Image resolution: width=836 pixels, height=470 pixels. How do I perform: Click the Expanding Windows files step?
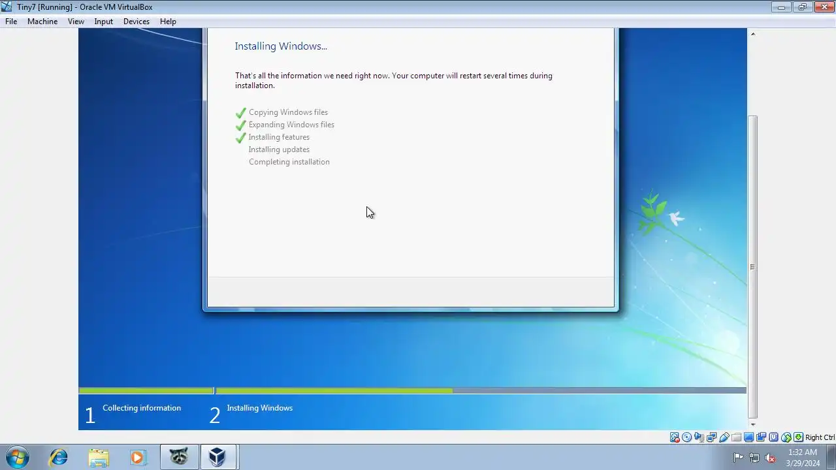(x=291, y=125)
